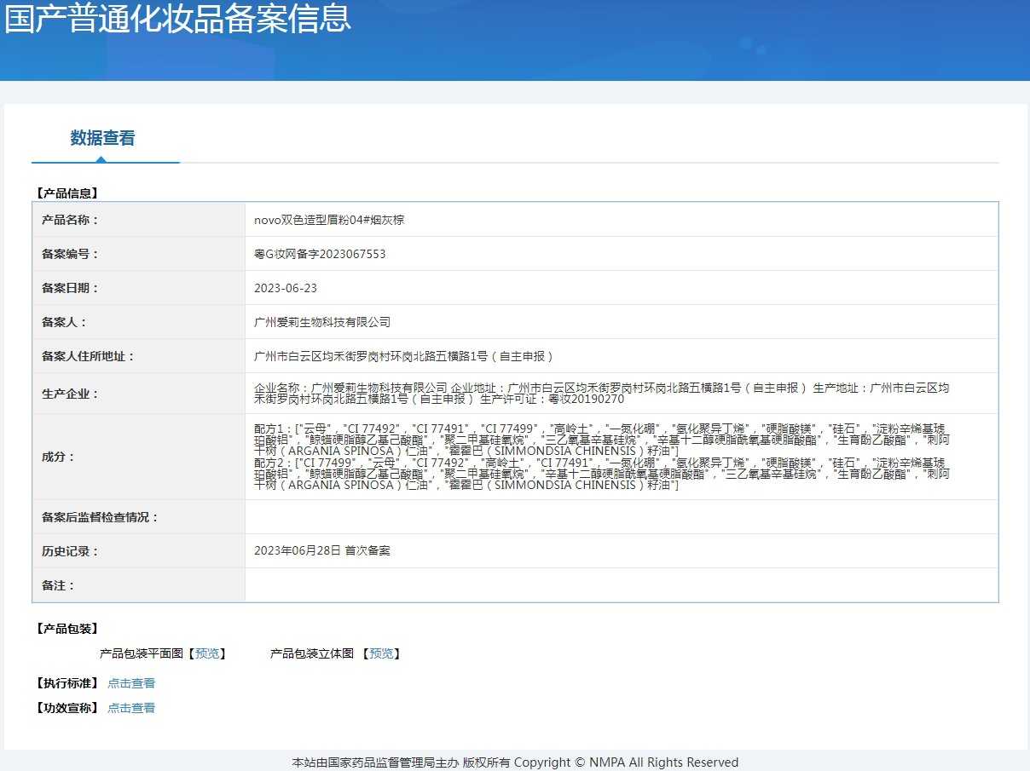
Task: Click the 产品包装平面图 label
Action: [142, 653]
